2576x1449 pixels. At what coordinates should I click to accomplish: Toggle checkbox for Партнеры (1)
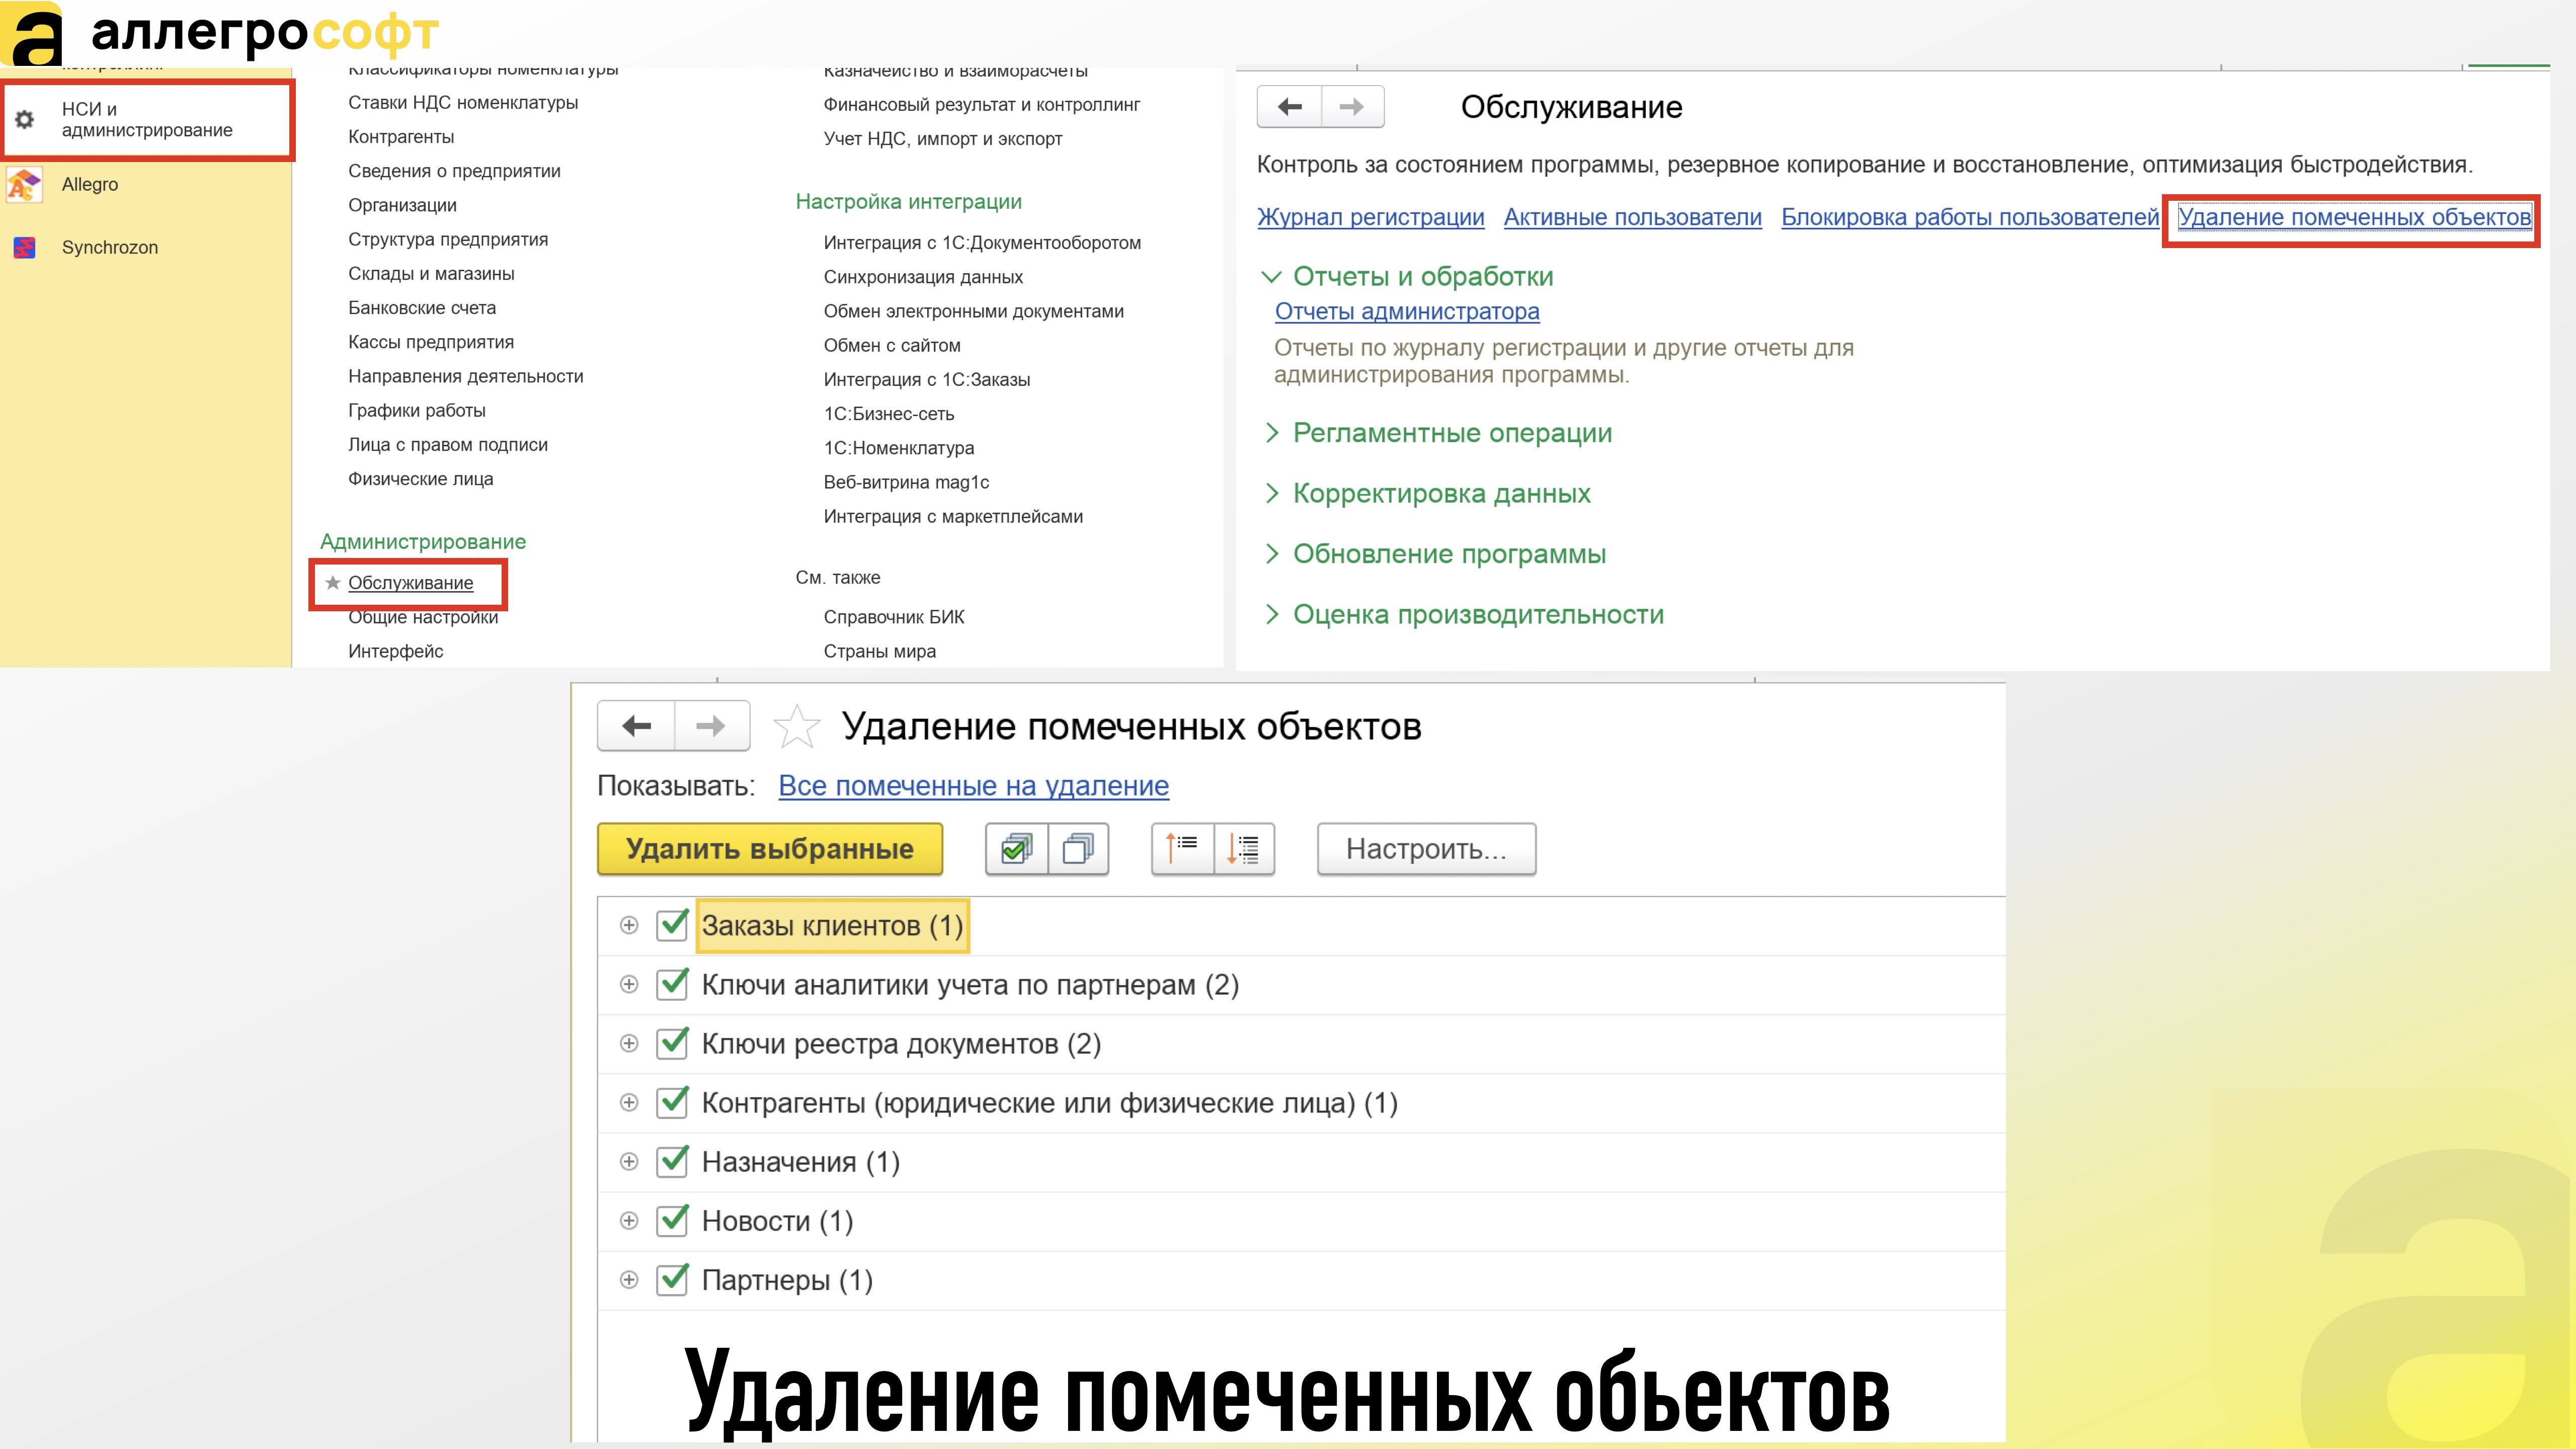point(672,1279)
